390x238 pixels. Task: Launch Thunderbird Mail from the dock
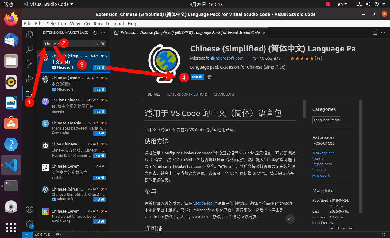pos(11,40)
